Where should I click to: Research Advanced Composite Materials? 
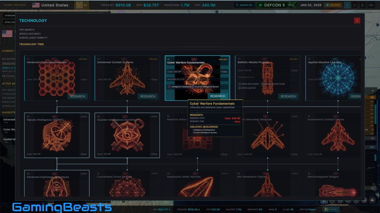point(77,96)
